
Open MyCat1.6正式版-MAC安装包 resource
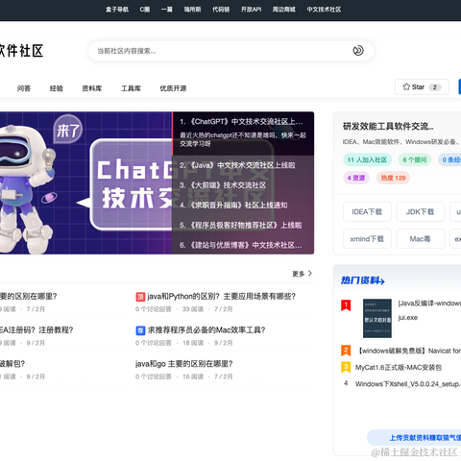coord(399,367)
